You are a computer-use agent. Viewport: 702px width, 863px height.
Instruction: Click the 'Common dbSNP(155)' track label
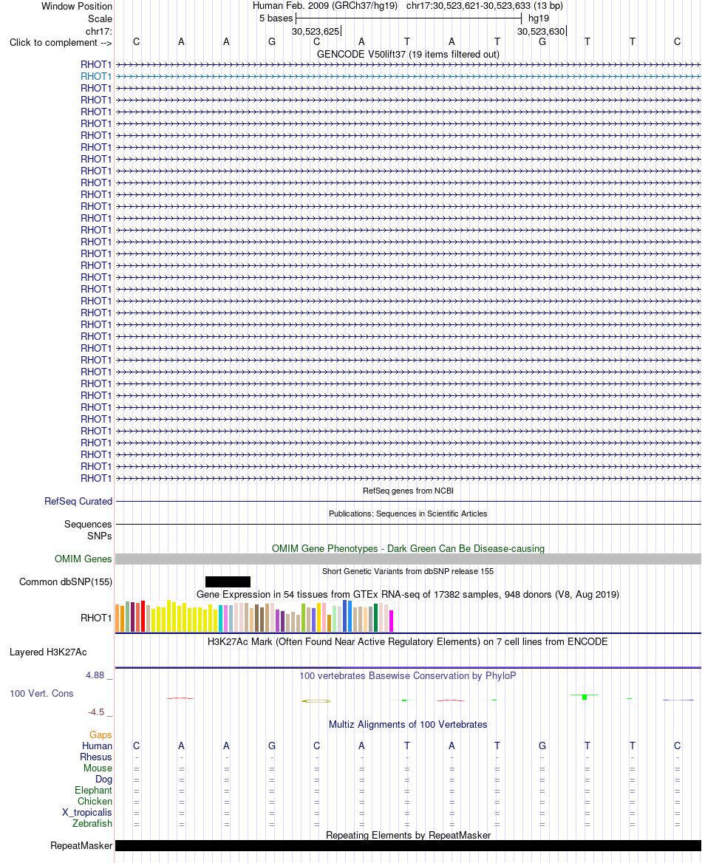[x=66, y=582]
